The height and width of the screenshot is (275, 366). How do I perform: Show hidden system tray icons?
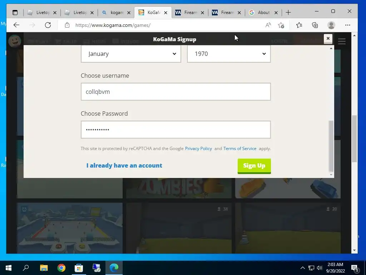point(302,268)
